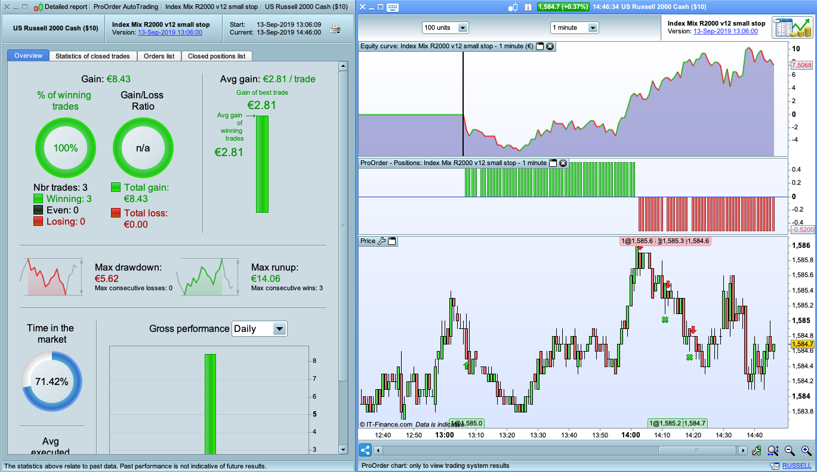This screenshot has height=472, width=817.
Task: Click the candlestick icon in the chart title bar
Action: [512, 7]
